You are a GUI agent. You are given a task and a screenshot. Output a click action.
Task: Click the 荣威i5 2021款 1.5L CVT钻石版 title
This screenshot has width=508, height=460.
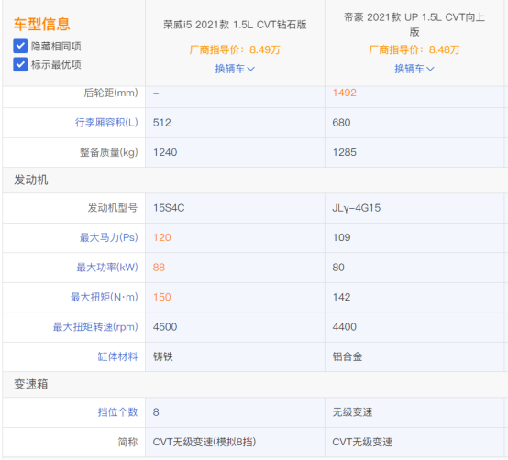tap(235, 25)
